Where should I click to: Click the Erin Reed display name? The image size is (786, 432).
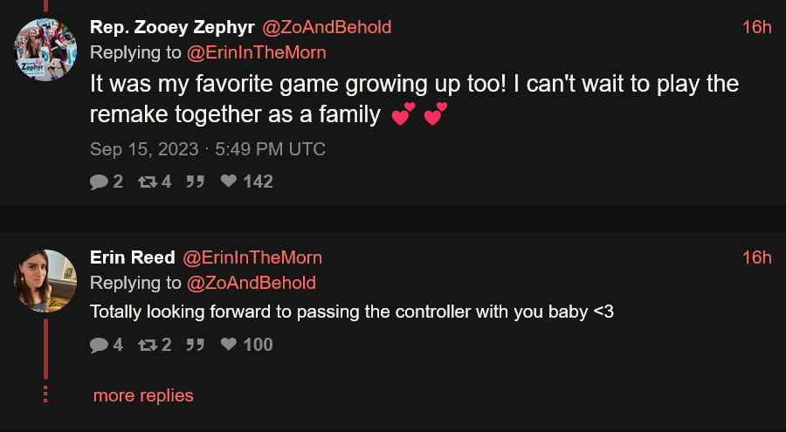tap(131, 257)
